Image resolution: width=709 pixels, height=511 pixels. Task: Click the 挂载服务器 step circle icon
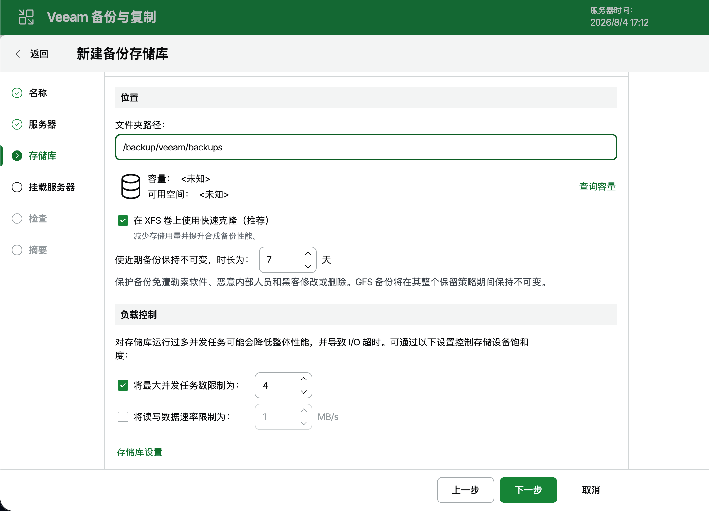point(17,187)
